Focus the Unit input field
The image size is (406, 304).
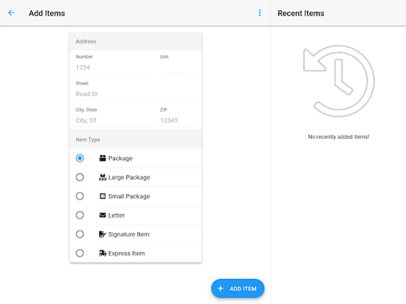tap(178, 67)
